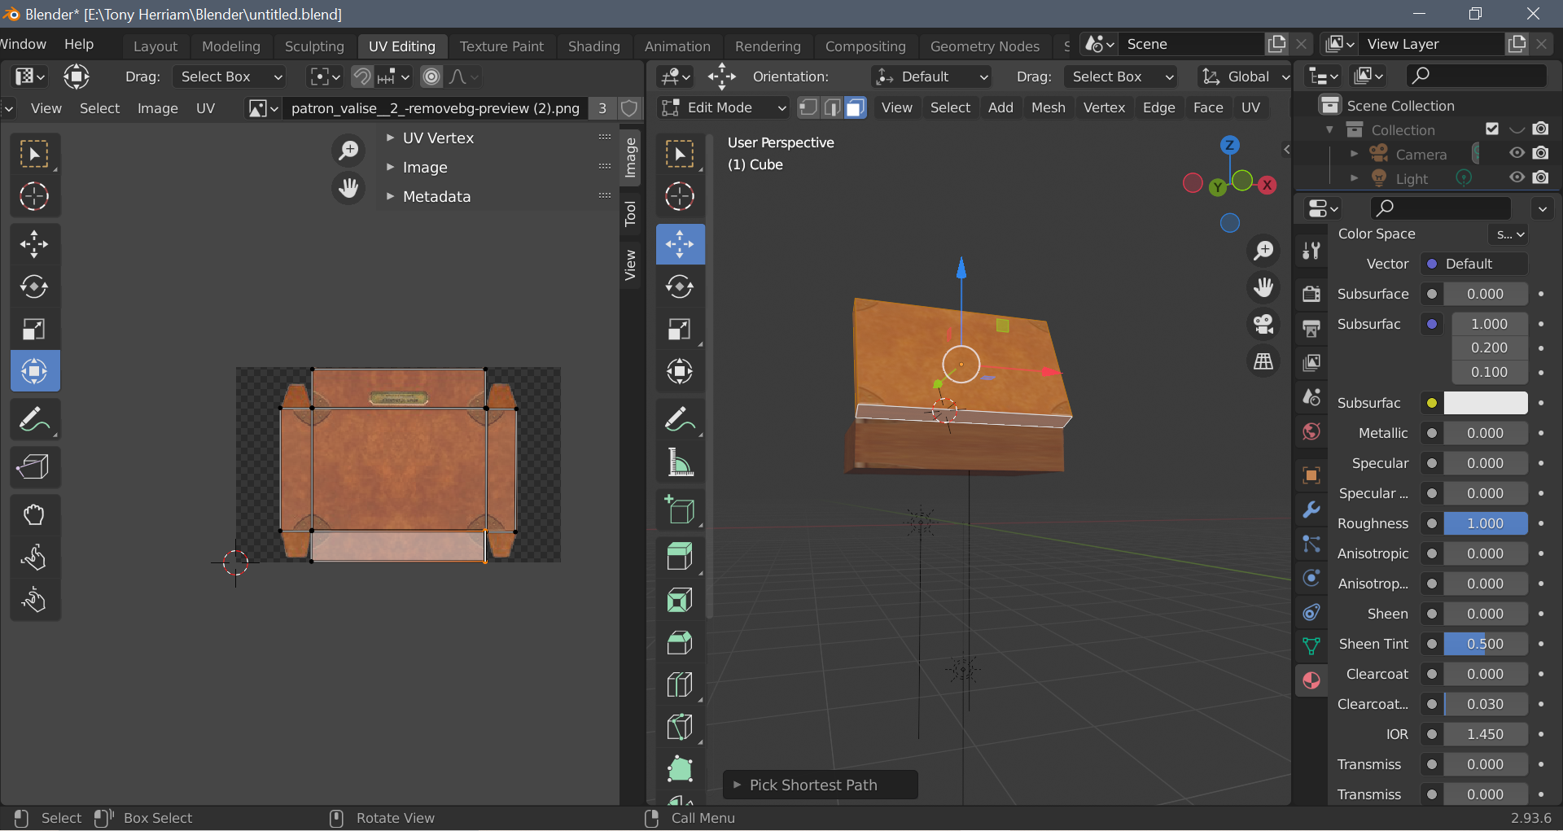Click the image name patron_valise field
The width and height of the screenshot is (1563, 831).
(436, 108)
